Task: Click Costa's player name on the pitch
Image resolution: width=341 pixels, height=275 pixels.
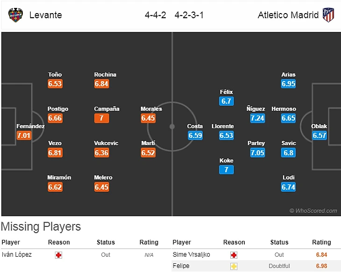Action: (x=195, y=126)
